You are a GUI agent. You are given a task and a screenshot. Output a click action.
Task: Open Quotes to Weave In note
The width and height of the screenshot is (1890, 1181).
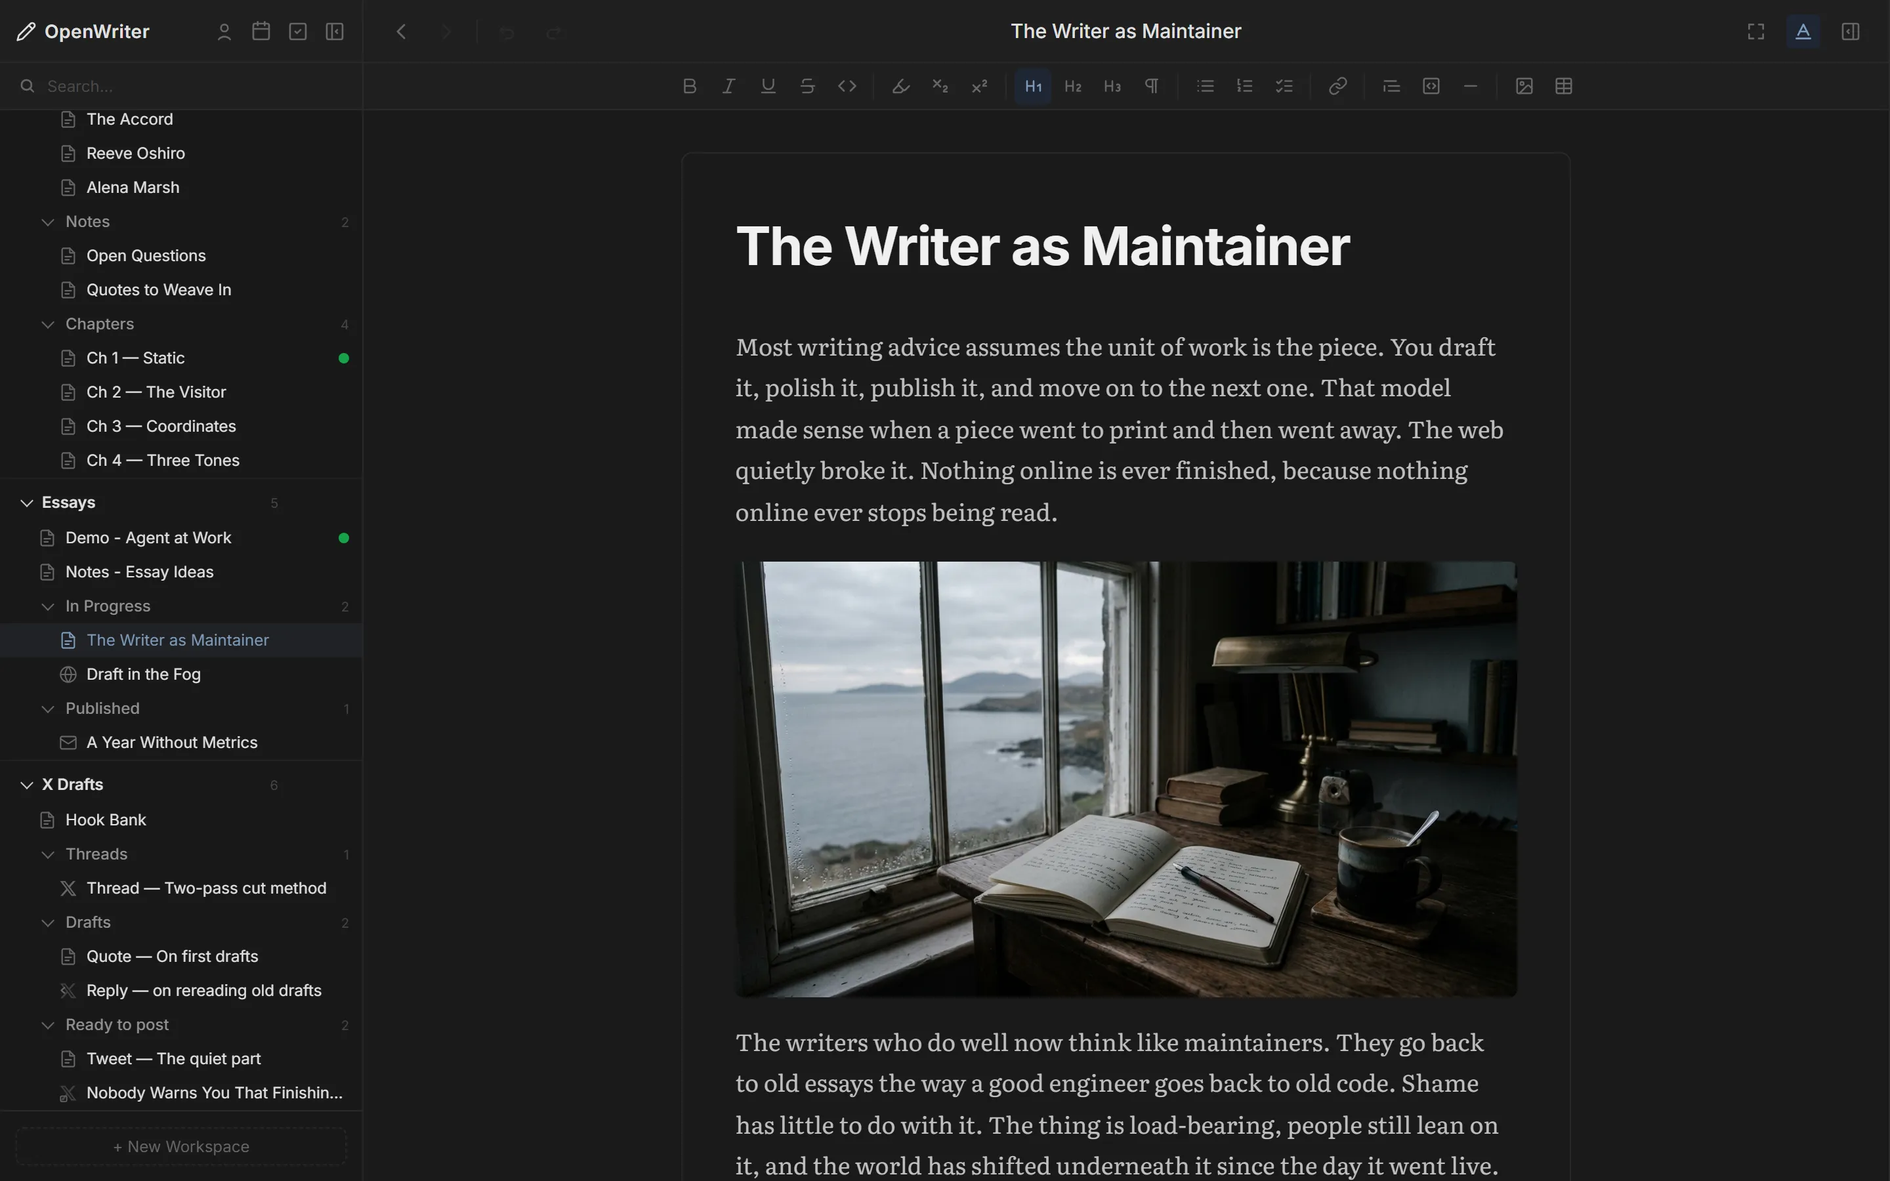(x=181, y=290)
